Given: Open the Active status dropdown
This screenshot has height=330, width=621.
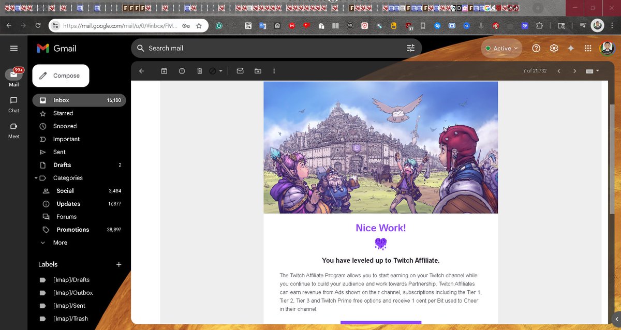Looking at the screenshot, I should coord(501,48).
